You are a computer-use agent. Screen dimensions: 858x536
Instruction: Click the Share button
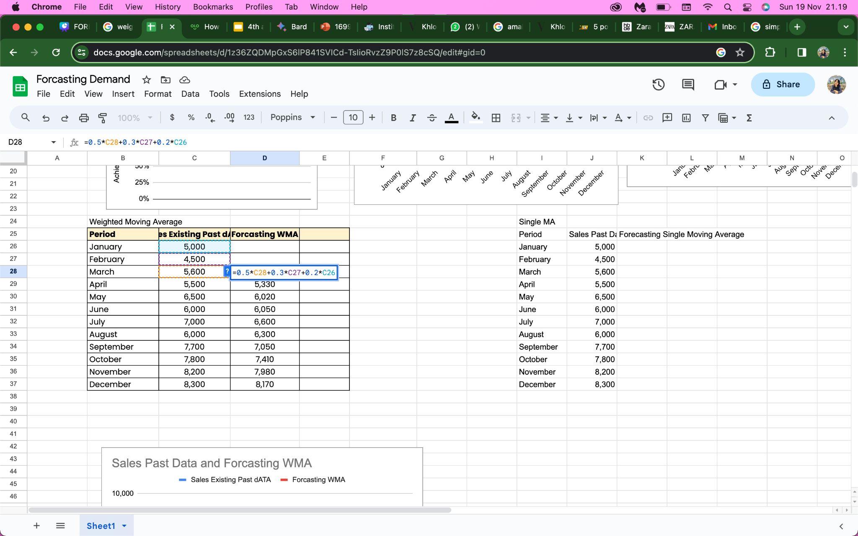[x=782, y=85]
